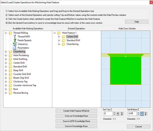The height and width of the screenshot is (131, 153).
Task: Select the Deep Drill label
Action: point(18,70)
